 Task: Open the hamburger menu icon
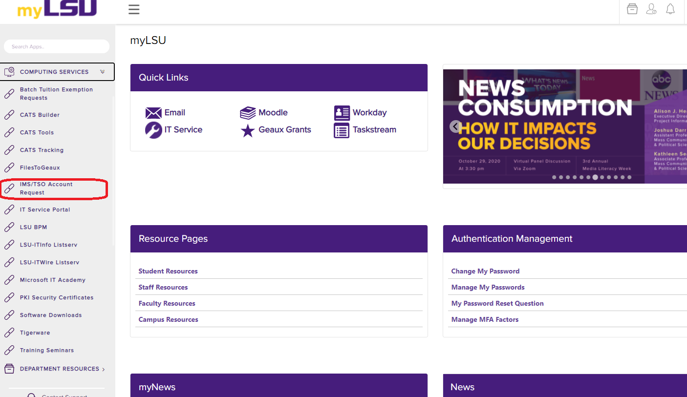pos(134,9)
